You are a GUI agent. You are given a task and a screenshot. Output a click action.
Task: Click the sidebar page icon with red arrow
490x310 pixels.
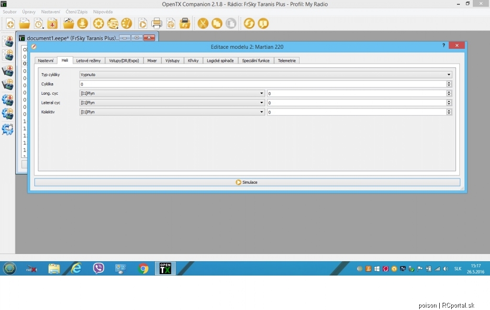point(8,42)
